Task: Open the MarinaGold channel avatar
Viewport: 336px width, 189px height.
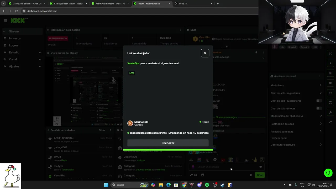Action: (130, 123)
